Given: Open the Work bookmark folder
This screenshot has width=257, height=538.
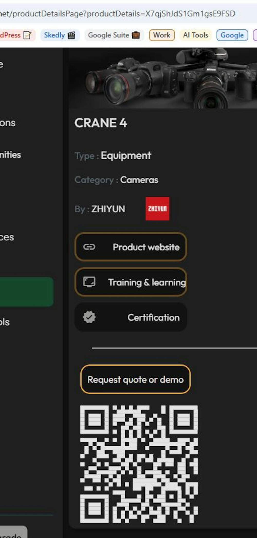Looking at the screenshot, I should click(162, 35).
